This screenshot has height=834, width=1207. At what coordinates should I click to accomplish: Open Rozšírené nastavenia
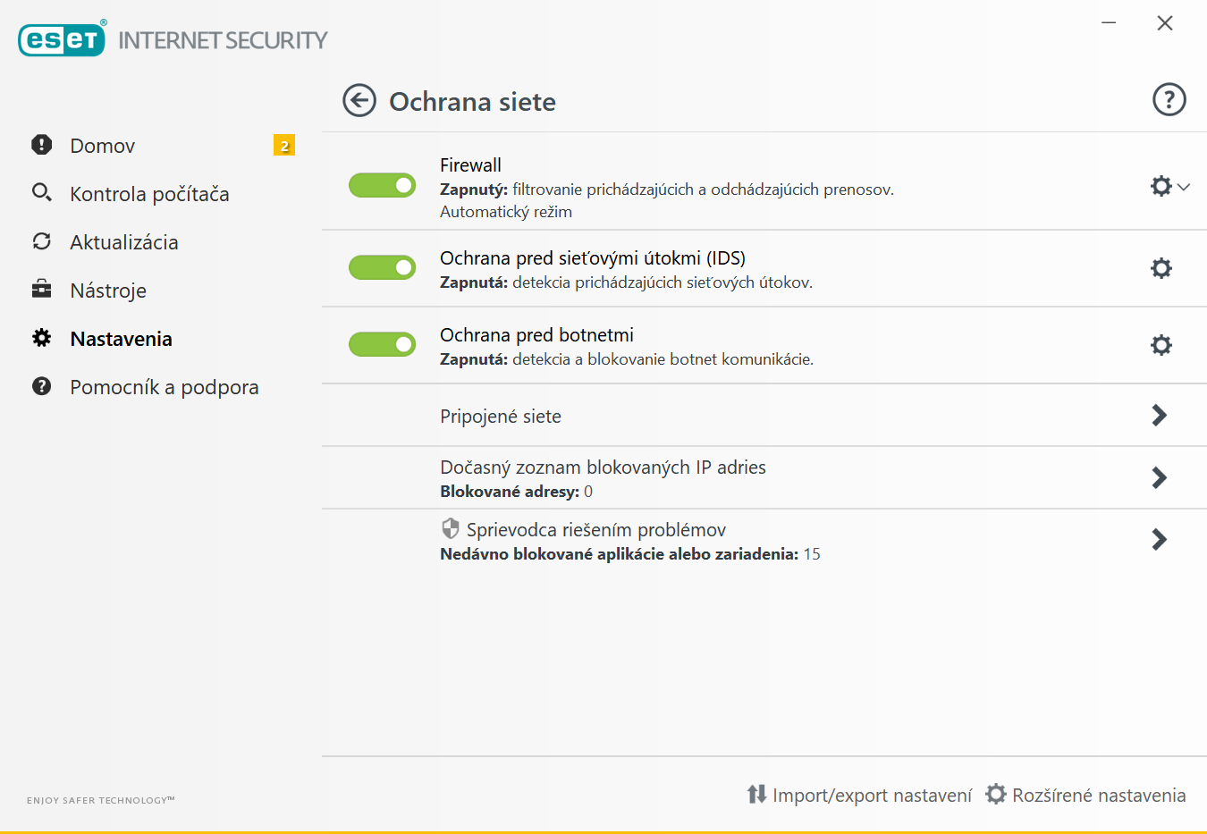coord(1085,795)
